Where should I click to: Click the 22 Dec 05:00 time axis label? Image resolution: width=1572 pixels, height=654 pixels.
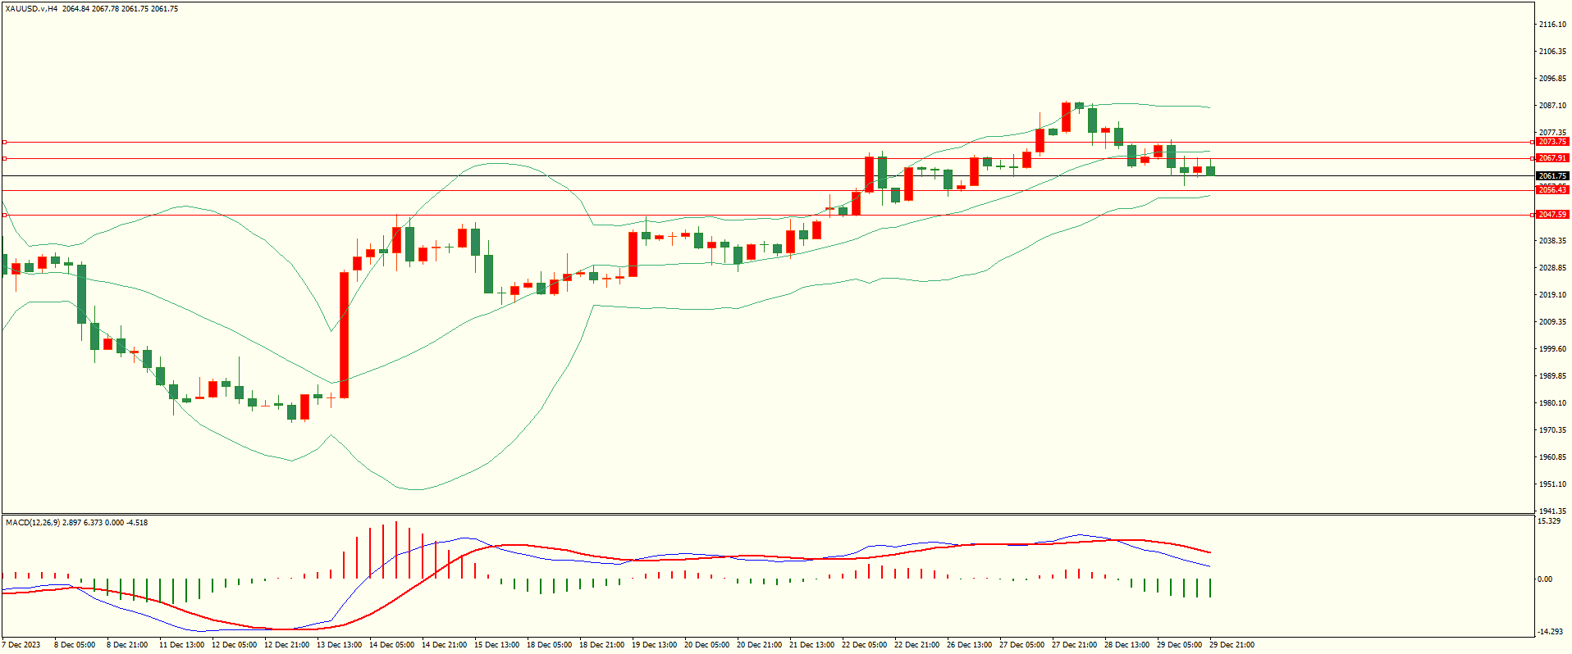(864, 645)
